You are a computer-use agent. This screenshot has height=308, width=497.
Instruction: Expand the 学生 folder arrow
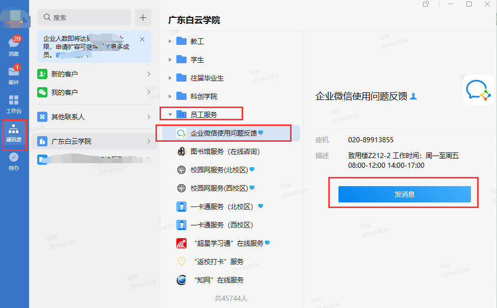pyautogui.click(x=170, y=60)
